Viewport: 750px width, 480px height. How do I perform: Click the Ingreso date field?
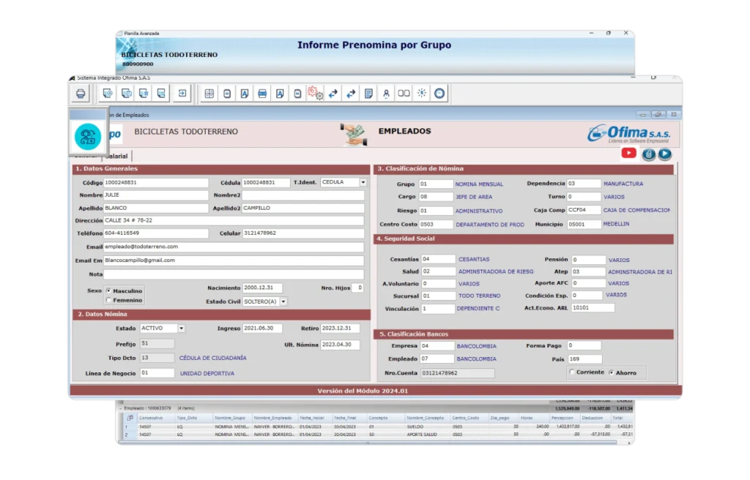pos(263,329)
